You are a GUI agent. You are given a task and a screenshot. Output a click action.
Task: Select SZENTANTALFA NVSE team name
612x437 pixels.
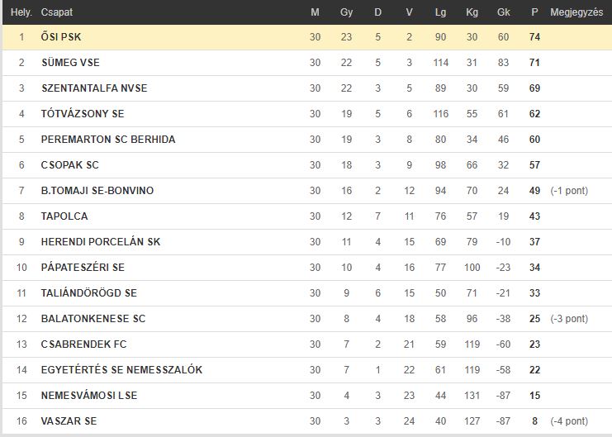[x=94, y=88]
